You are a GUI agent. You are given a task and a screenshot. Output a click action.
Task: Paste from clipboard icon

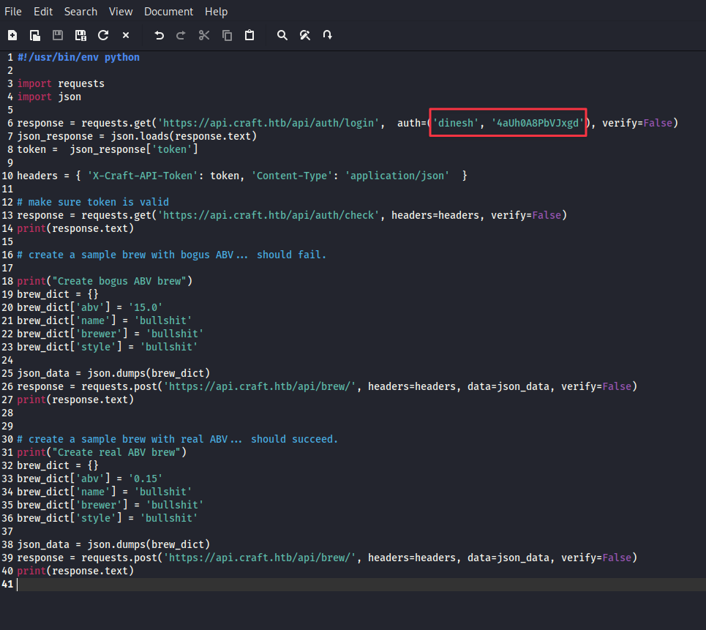tap(249, 35)
